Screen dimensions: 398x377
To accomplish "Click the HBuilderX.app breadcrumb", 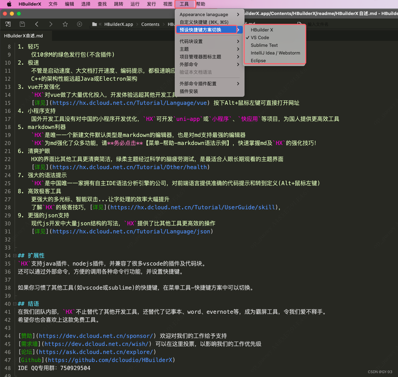I will 119,24.
